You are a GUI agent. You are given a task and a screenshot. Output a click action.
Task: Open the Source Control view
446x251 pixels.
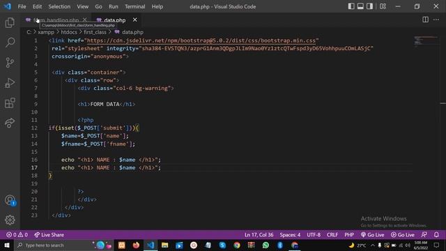click(x=10, y=63)
